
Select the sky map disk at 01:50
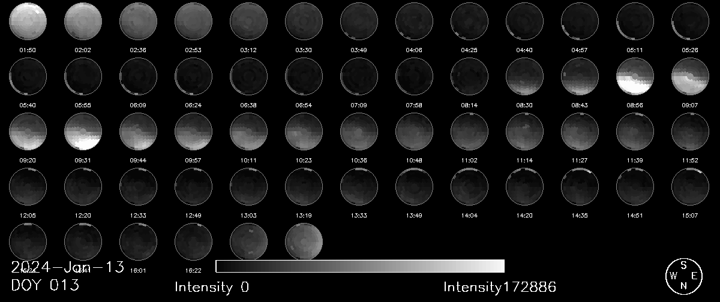28,20
